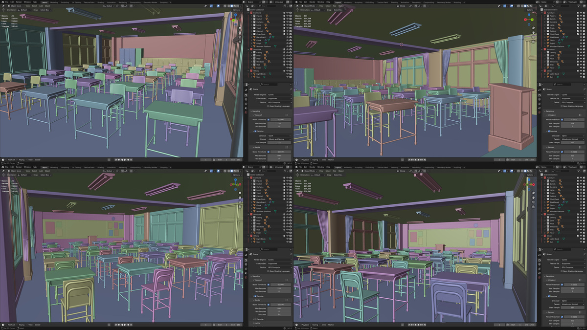The width and height of the screenshot is (587, 330).
Task: Adjust the Viewport Noise Threshold 0.1000 field, top-left window
Action: pyautogui.click(x=281, y=120)
